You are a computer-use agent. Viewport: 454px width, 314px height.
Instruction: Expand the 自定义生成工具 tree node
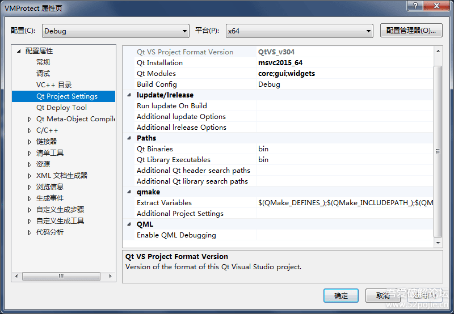[x=30, y=221]
